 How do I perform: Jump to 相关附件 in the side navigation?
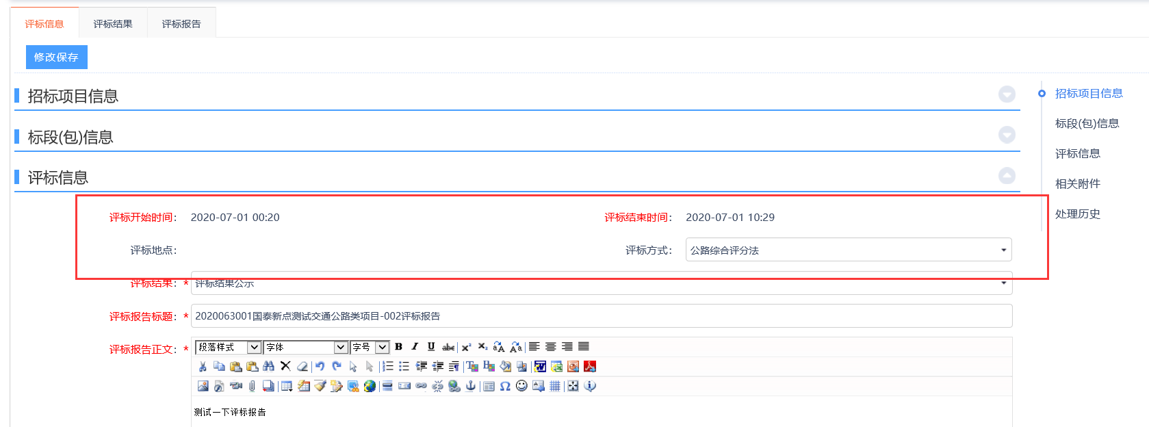coord(1077,183)
